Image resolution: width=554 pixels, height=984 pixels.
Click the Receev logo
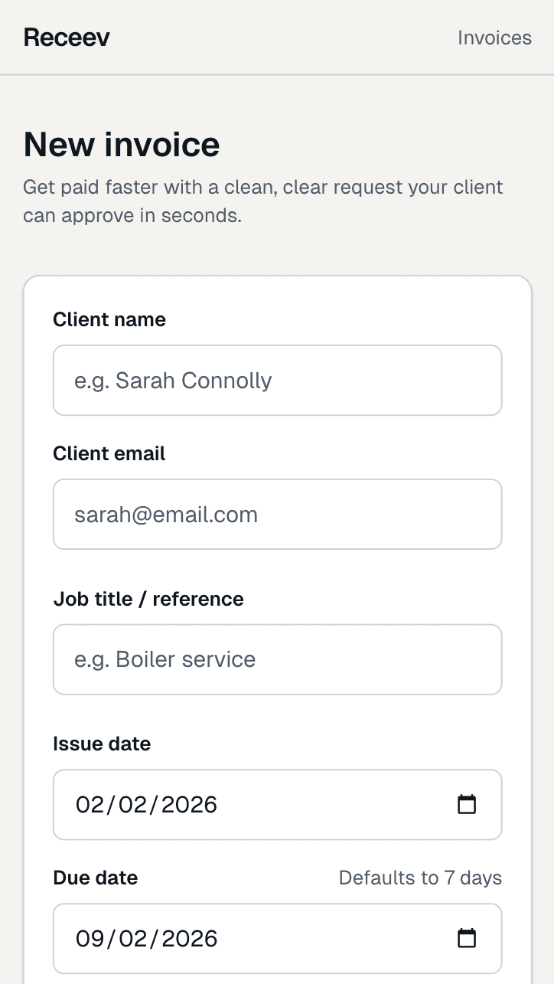pyautogui.click(x=66, y=37)
